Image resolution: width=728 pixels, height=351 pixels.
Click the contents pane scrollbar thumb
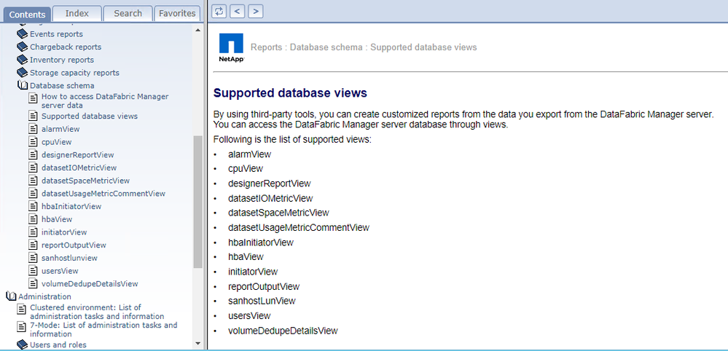(197, 202)
